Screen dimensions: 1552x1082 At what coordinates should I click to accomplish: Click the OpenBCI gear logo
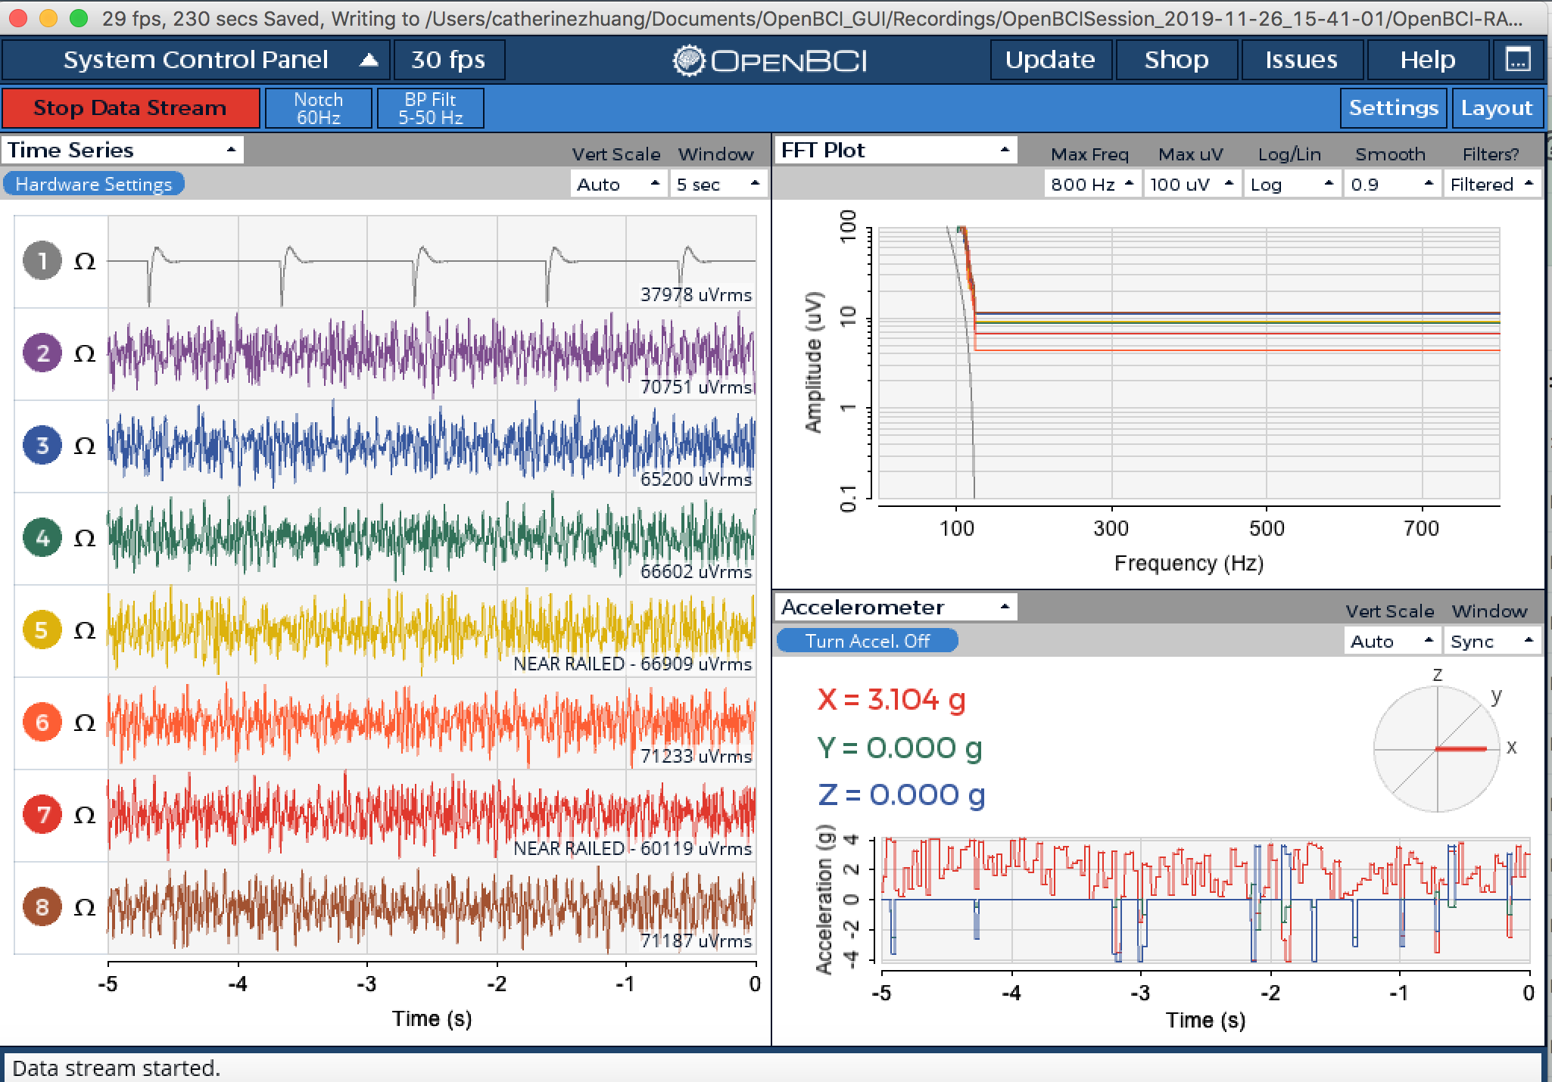(x=689, y=61)
